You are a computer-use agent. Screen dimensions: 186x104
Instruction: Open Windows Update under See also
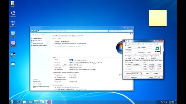click(x=38, y=84)
